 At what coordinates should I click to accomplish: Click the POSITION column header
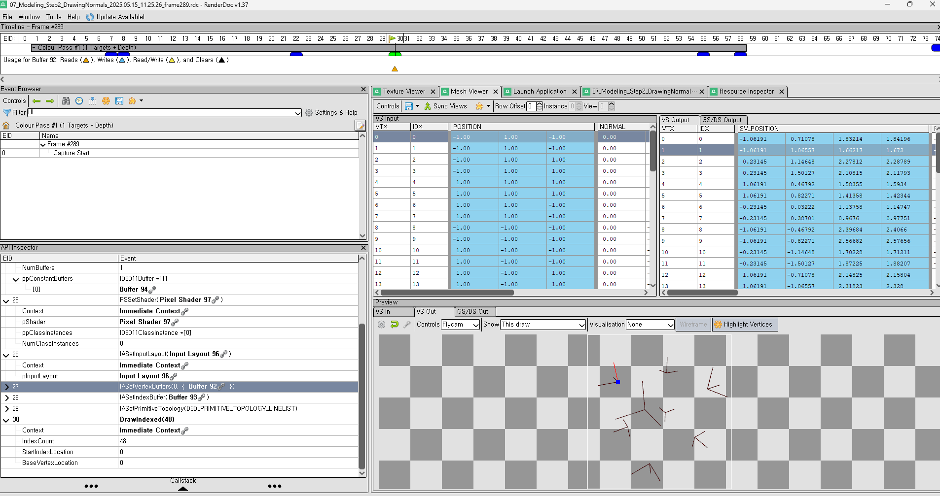522,127
